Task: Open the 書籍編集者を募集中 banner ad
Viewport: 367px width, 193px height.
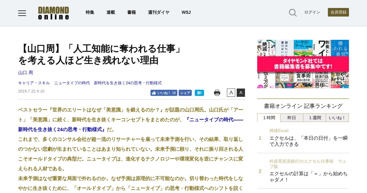Action: [303, 64]
